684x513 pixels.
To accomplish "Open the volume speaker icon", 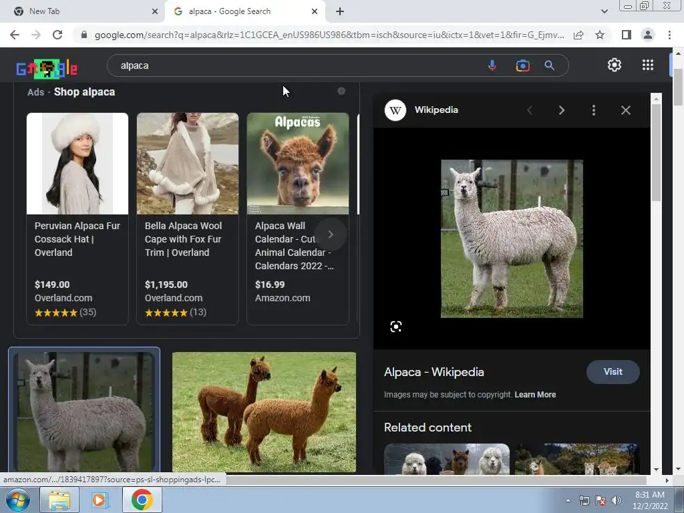I will [x=616, y=500].
